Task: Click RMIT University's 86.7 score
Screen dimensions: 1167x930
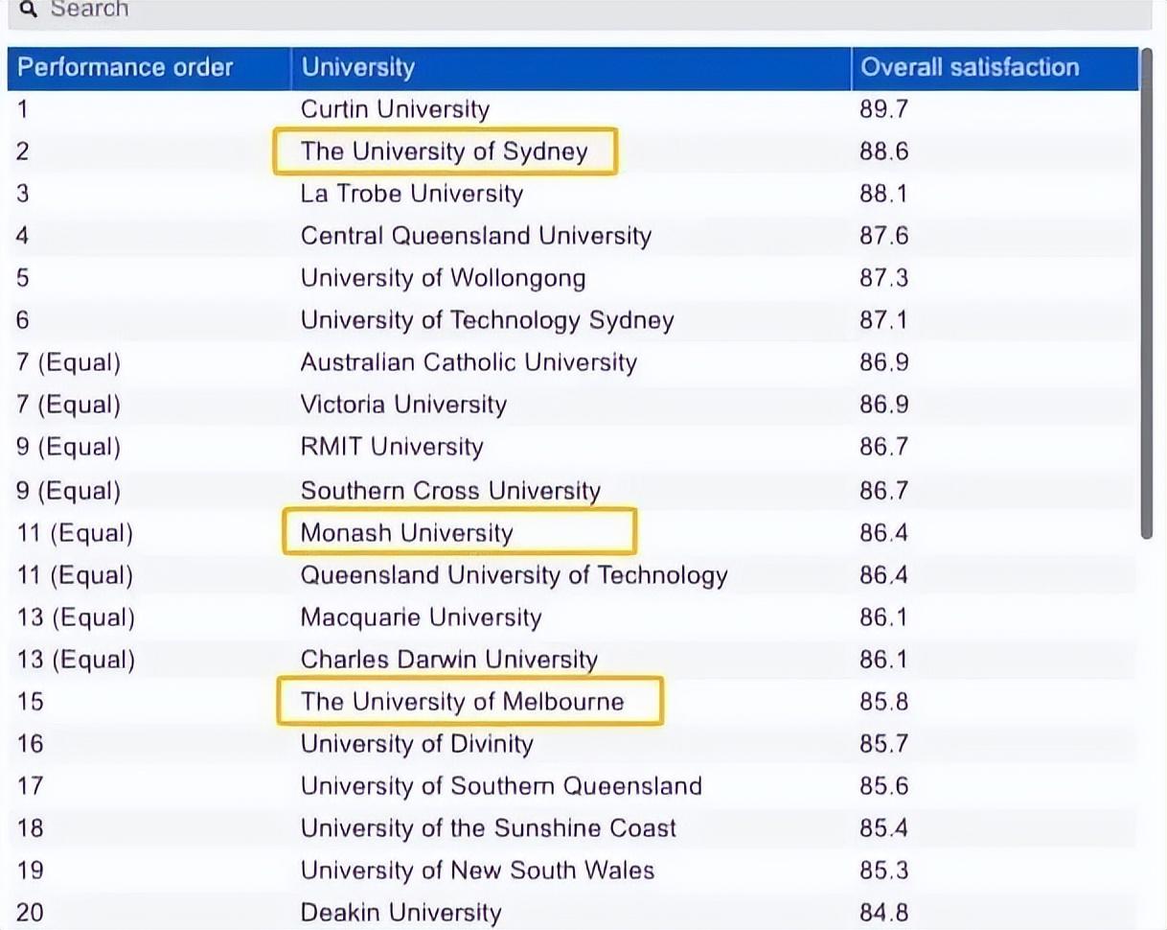Action: (x=883, y=447)
